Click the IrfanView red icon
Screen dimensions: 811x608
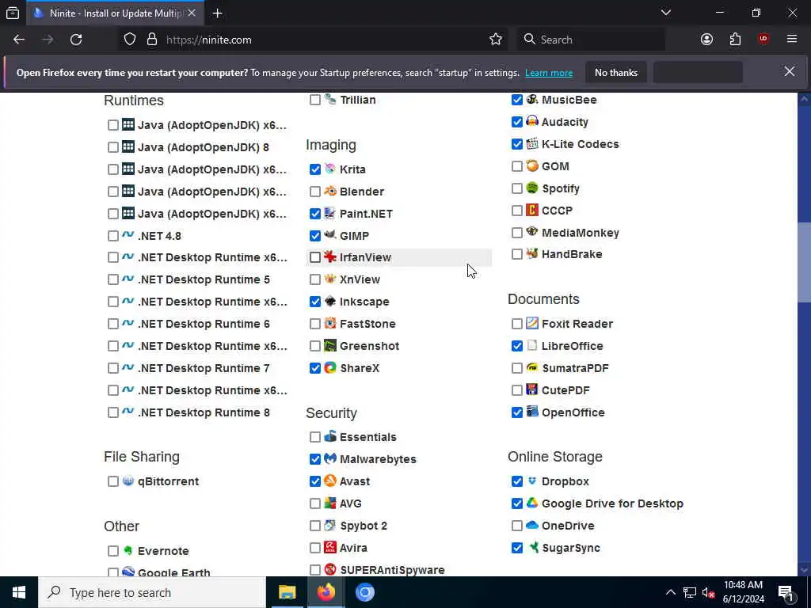[330, 257]
